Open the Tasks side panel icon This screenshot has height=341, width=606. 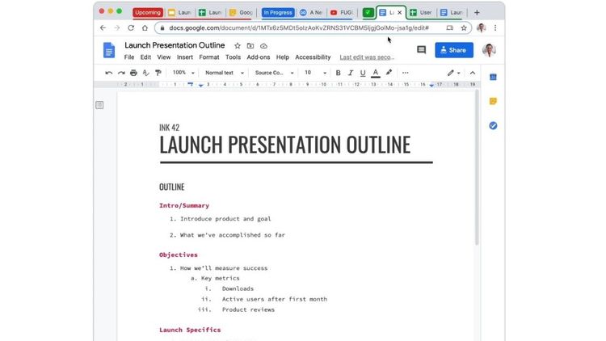[x=493, y=125]
